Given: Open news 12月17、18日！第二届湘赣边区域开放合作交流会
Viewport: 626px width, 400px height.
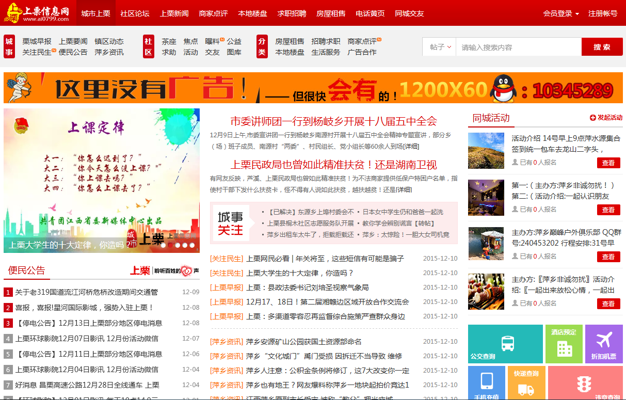Looking at the screenshot, I should 328,302.
